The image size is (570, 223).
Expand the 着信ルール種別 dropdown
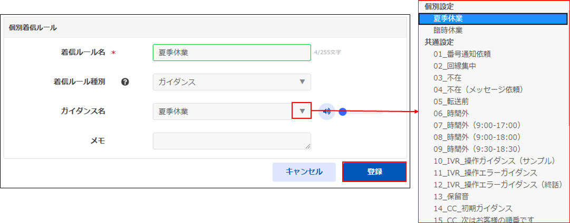[302, 82]
